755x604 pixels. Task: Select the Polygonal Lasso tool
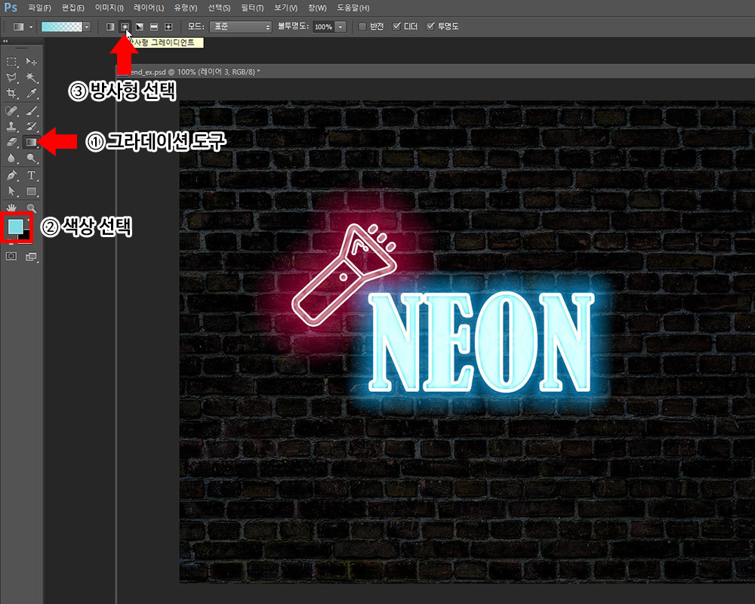click(11, 78)
